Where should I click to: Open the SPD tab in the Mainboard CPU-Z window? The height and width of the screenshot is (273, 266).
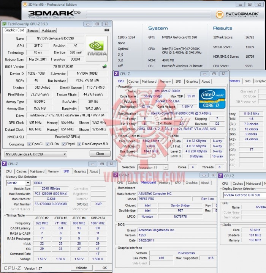[x=178, y=183]
